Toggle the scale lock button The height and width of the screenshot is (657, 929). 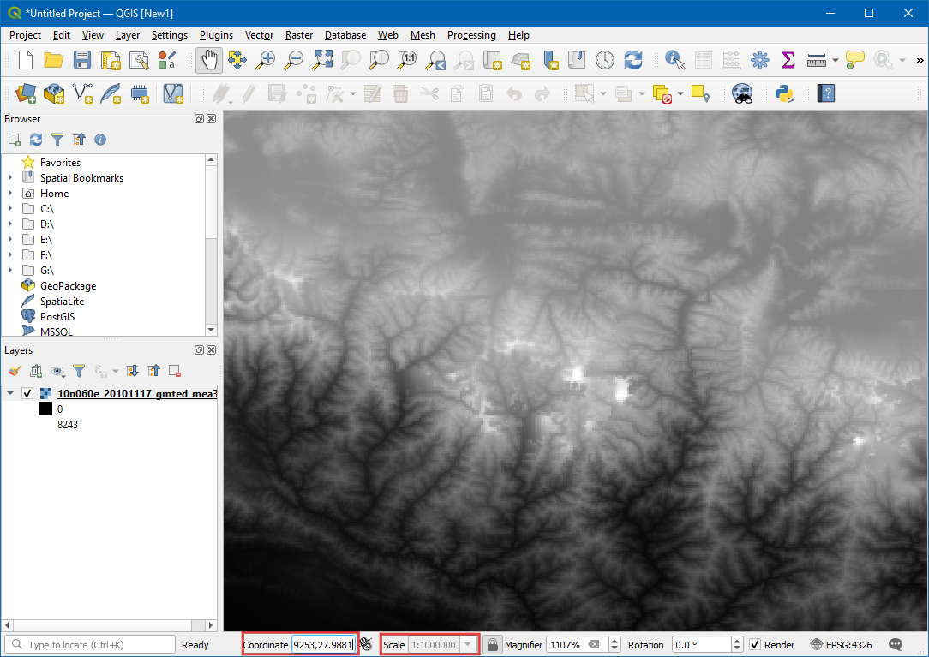493,645
